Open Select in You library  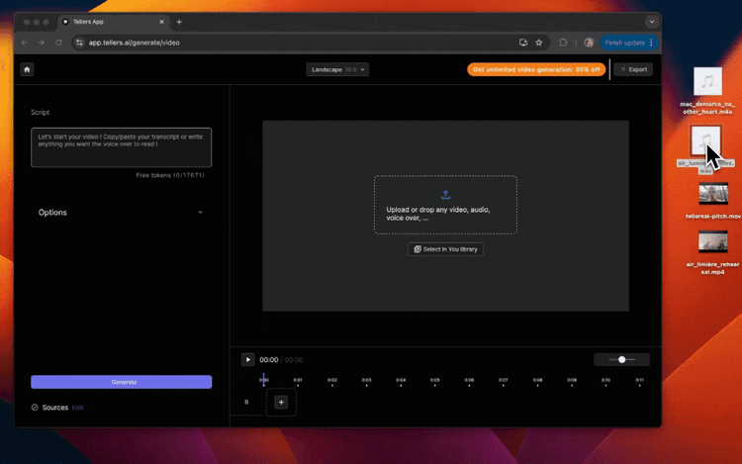(x=445, y=249)
